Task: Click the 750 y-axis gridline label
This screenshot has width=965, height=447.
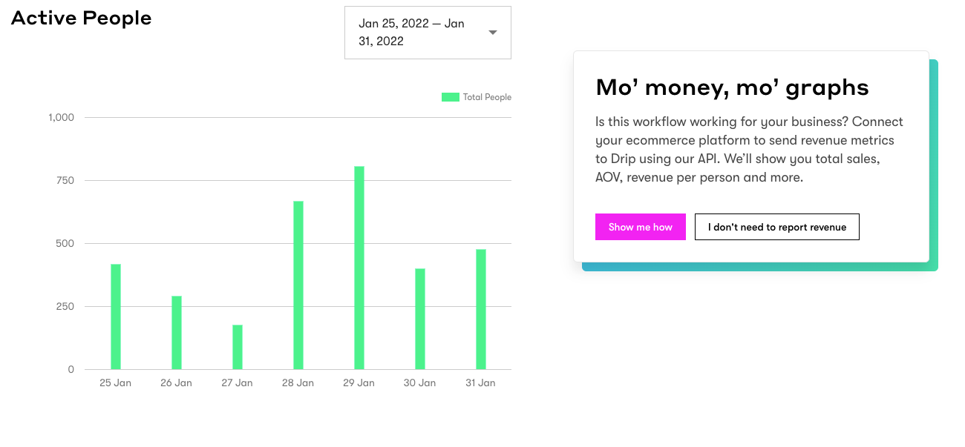Action: pyautogui.click(x=65, y=180)
